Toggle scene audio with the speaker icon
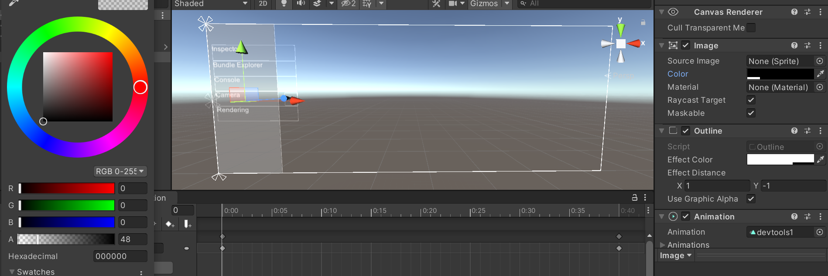Image resolution: width=828 pixels, height=276 pixels. (x=301, y=3)
